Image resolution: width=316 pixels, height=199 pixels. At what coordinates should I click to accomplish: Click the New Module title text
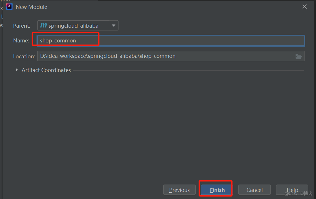[31, 7]
